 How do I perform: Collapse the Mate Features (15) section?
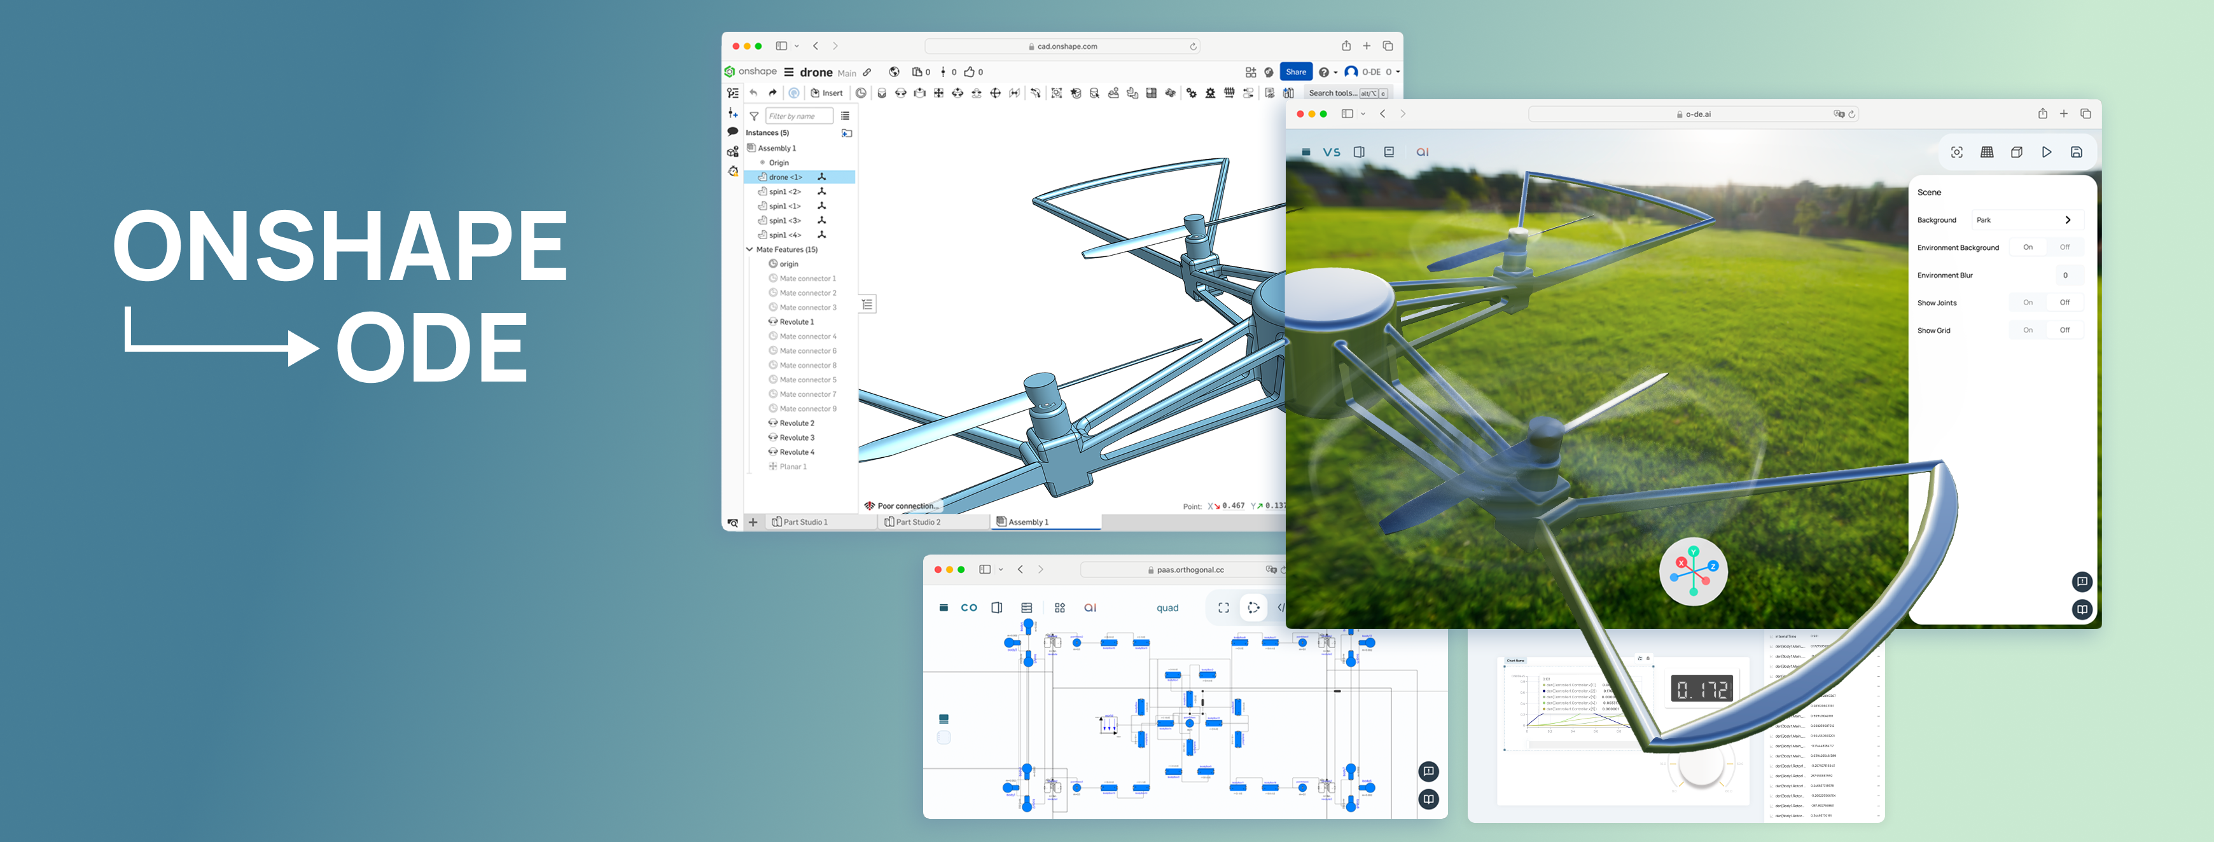point(749,249)
